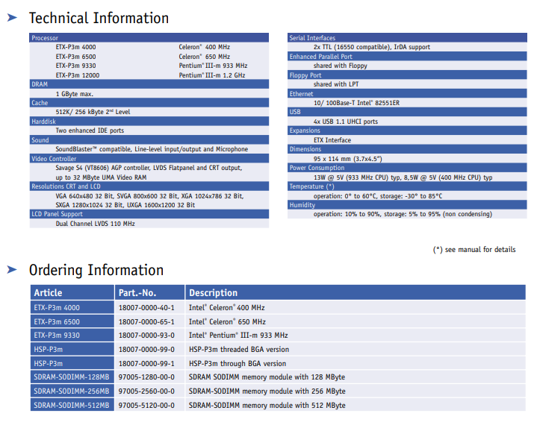Click the arrow icon beside Ordering Information
534x425 pixels.
12,268
